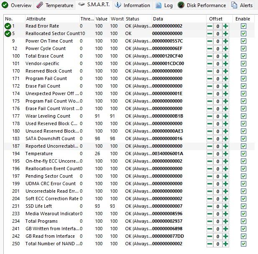The height and width of the screenshot is (254, 258).
Task: Click the Thre... column header
Action: point(87,19)
